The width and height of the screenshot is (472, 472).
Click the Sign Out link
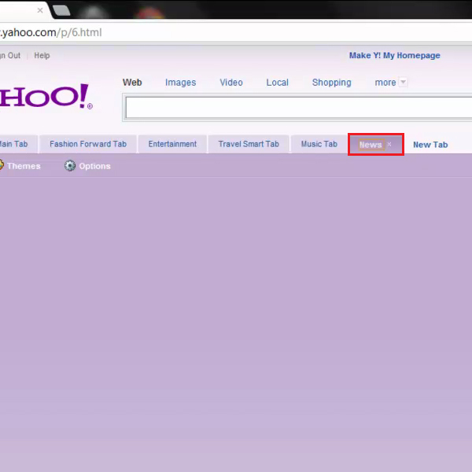10,56
